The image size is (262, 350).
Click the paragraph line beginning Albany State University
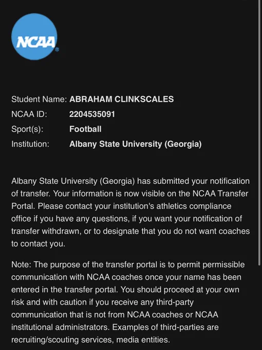click(x=130, y=181)
